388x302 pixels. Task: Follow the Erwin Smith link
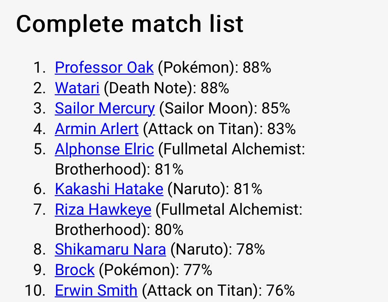(x=96, y=290)
